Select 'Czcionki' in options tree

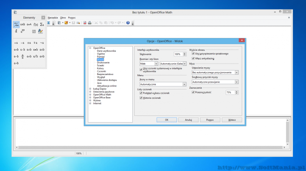101,71
